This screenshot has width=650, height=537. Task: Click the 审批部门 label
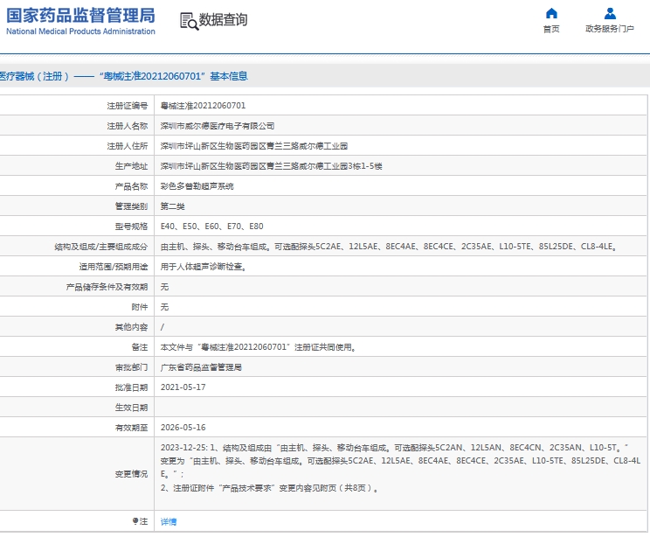click(131, 367)
